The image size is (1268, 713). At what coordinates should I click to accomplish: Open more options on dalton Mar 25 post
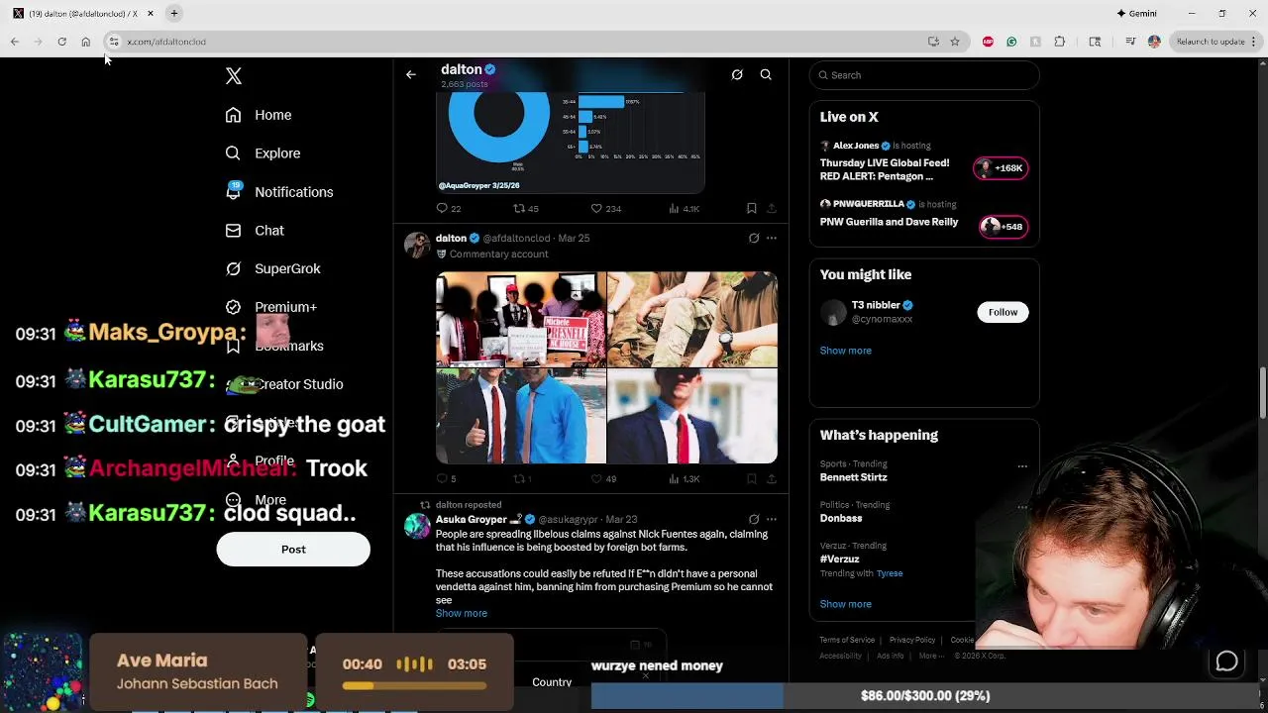point(772,238)
